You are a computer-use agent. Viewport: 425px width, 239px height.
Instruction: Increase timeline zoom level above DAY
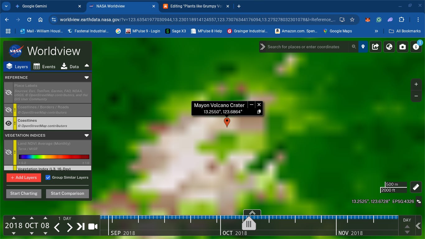(407, 226)
